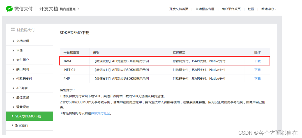Expand the 最佳实践 sidebar arrow

(13, 97)
